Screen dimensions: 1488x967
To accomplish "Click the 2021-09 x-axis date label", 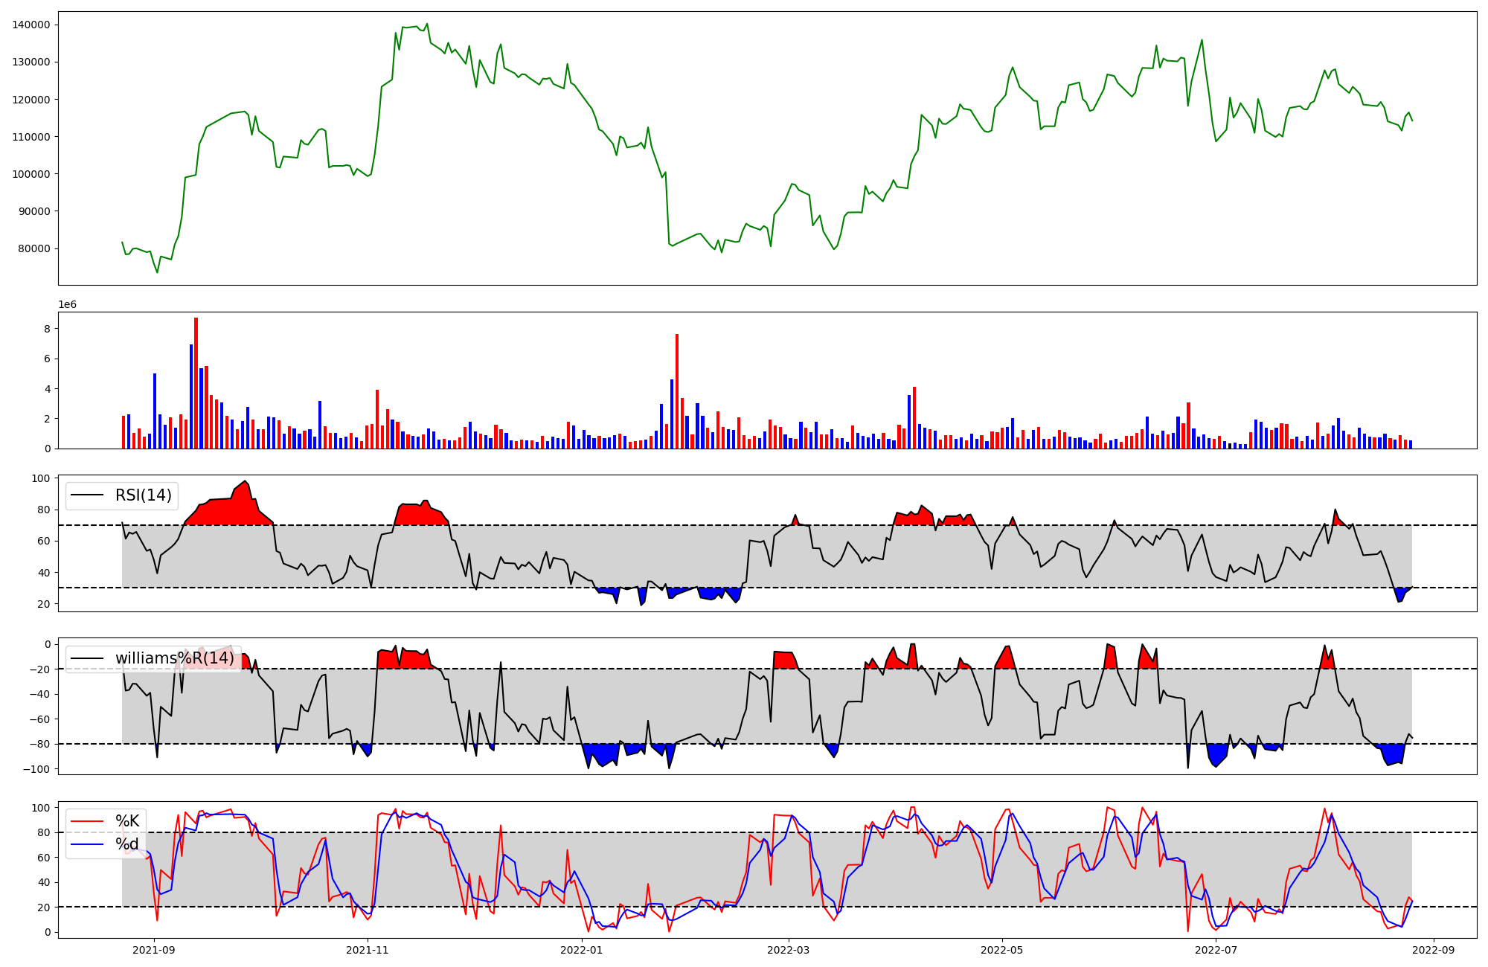I will click(154, 950).
